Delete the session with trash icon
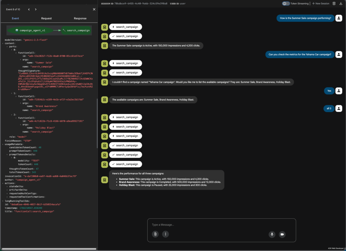The width and height of the screenshot is (346, 251). pyautogui.click(x=334, y=3)
